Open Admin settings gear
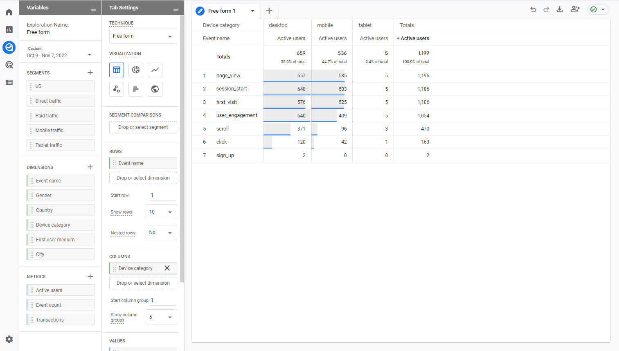Image resolution: width=619 pixels, height=351 pixels. pyautogui.click(x=9, y=339)
